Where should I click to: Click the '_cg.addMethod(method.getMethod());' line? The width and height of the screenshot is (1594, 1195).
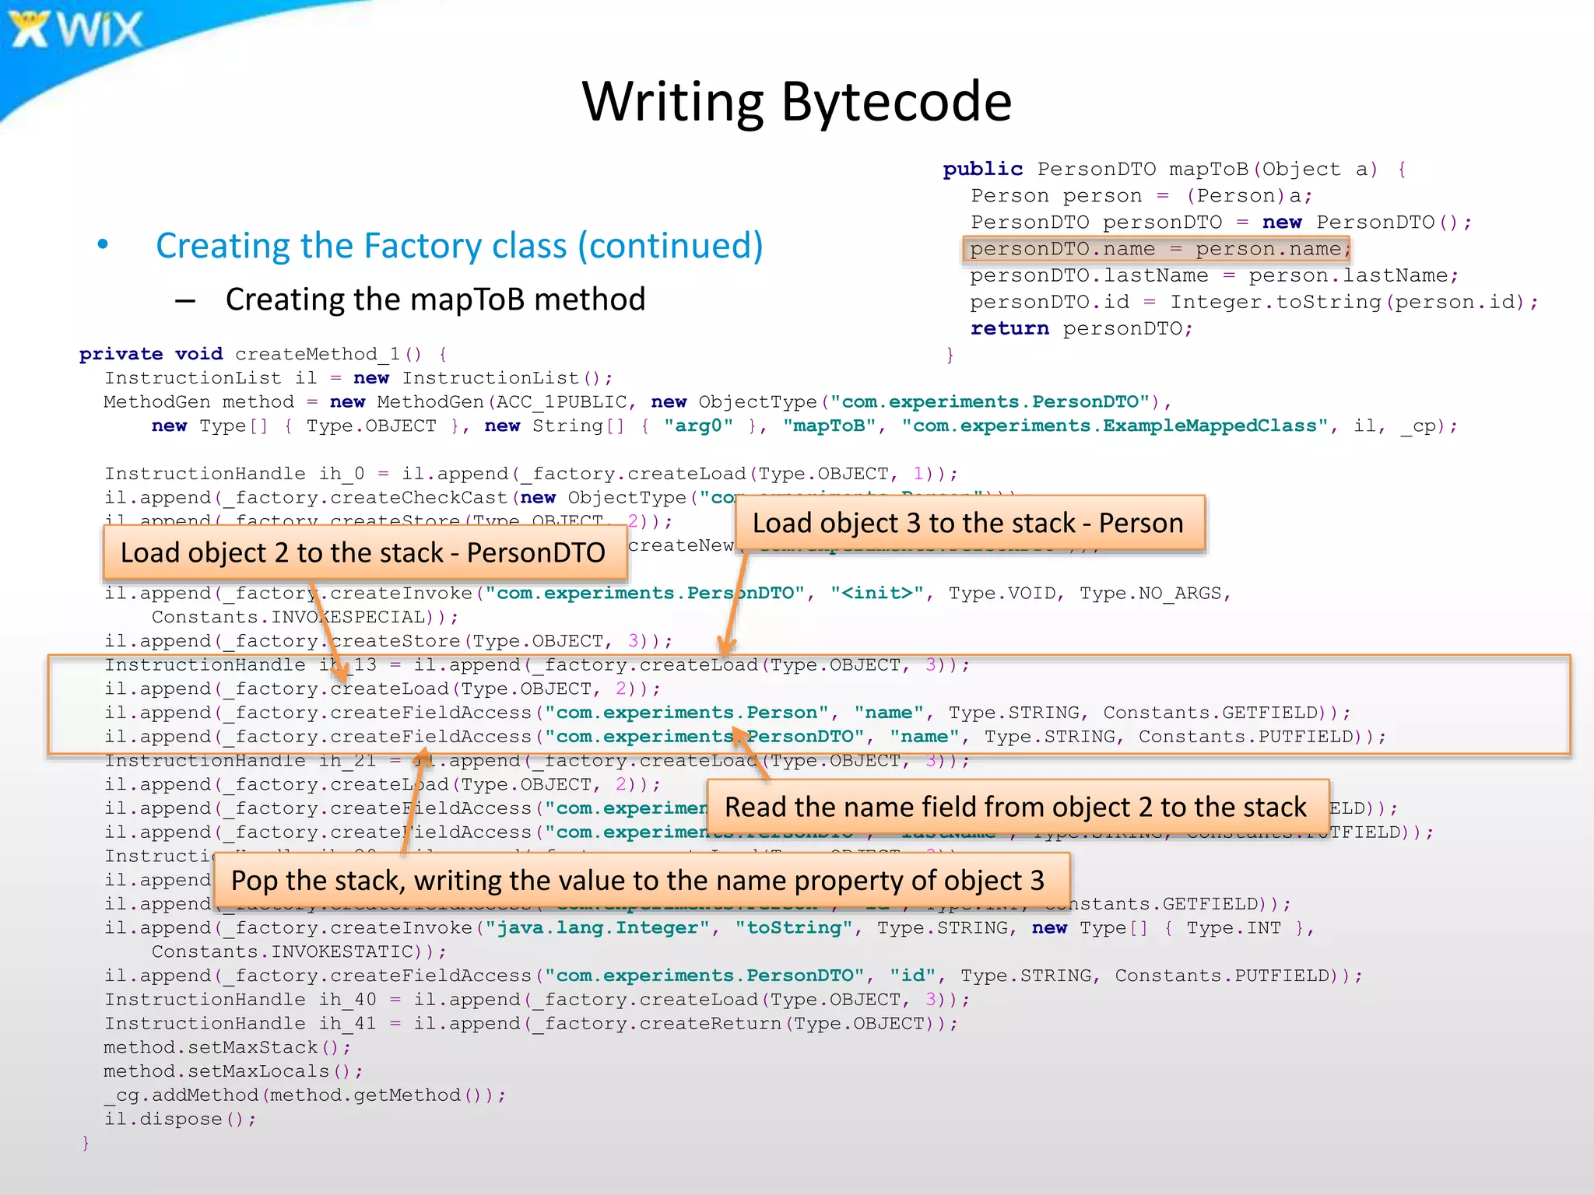pos(304,1095)
